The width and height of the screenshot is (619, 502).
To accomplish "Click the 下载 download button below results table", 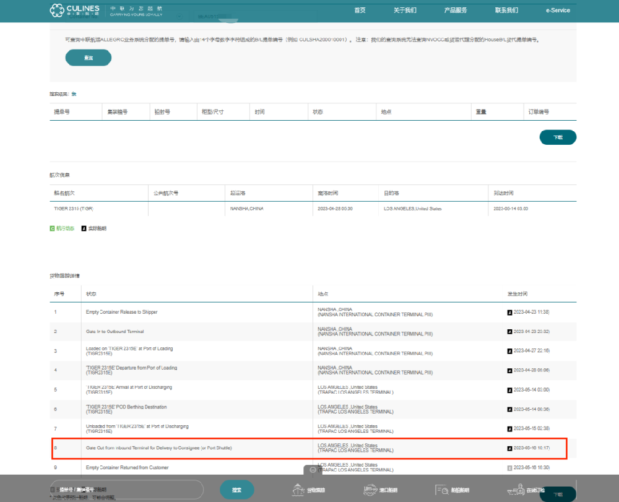I will 558,137.
